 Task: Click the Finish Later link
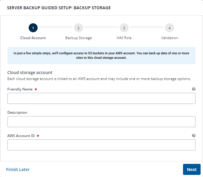pyautogui.click(x=18, y=170)
